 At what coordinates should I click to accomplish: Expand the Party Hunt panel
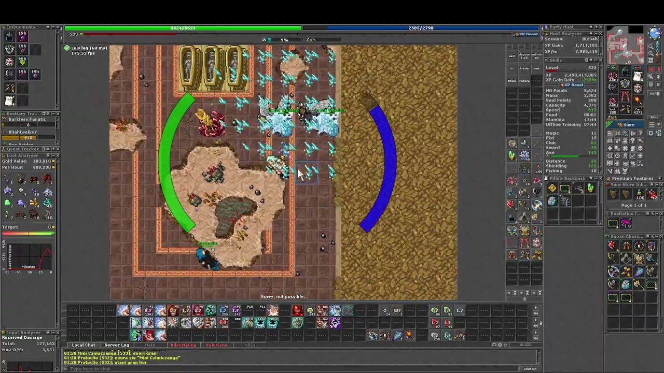click(596, 27)
